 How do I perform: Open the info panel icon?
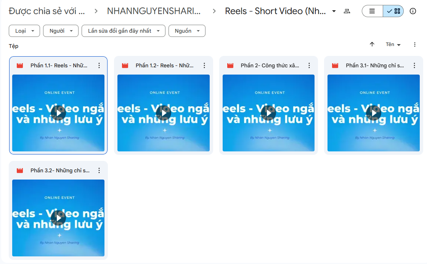coord(413,11)
